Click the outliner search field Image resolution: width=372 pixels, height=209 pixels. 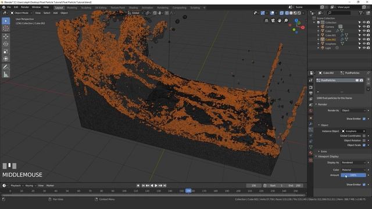[x=339, y=13]
